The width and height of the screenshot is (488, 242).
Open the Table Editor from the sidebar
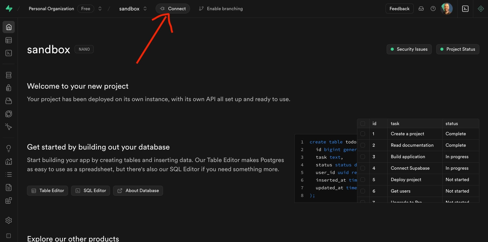click(9, 40)
